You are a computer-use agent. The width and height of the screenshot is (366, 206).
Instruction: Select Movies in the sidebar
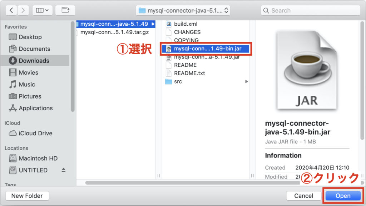(35, 72)
